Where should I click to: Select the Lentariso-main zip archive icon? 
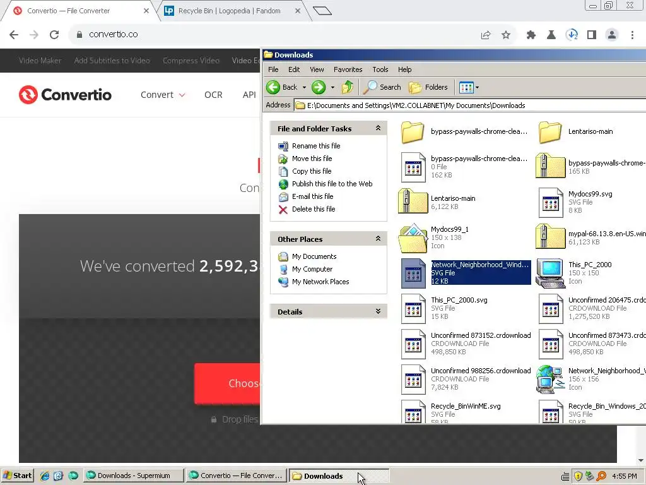tap(413, 201)
